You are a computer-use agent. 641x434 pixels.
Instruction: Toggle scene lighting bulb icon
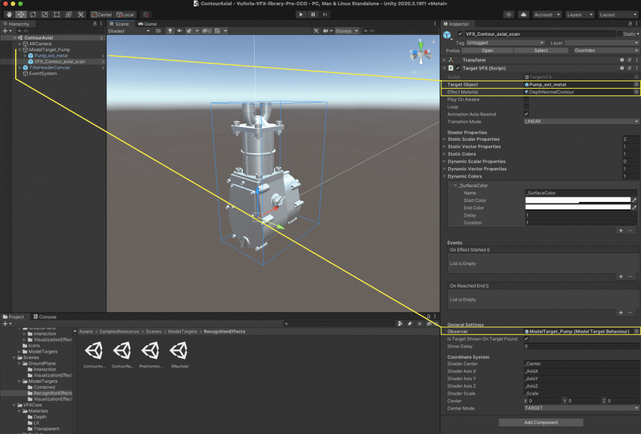point(170,31)
